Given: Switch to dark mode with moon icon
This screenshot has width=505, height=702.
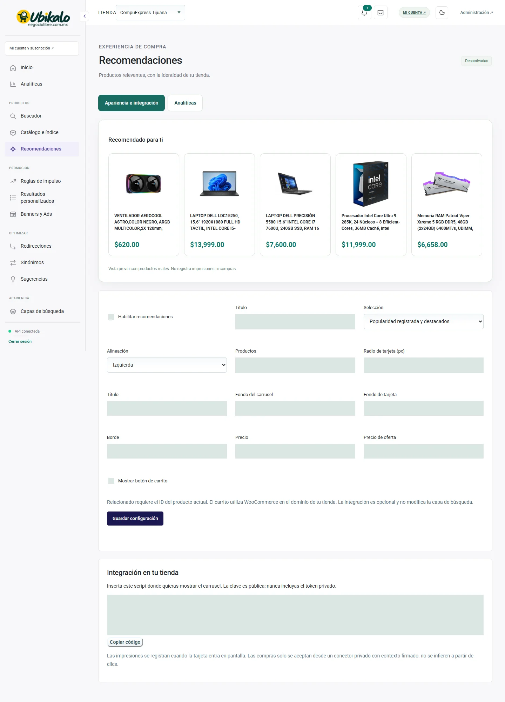Looking at the screenshot, I should tap(442, 13).
